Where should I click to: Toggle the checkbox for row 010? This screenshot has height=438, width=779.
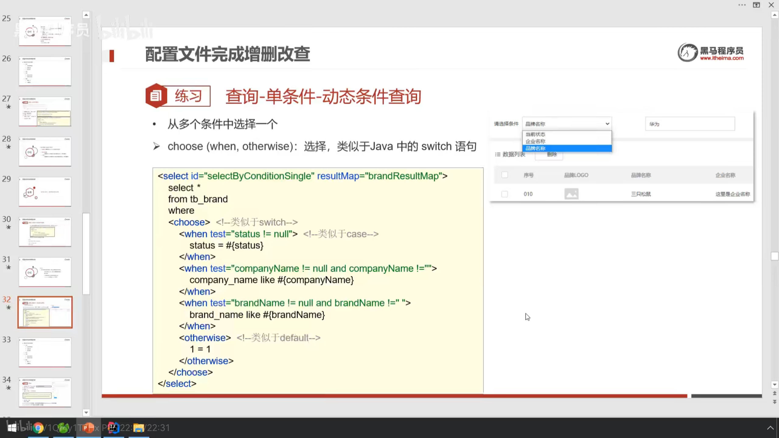click(x=505, y=194)
